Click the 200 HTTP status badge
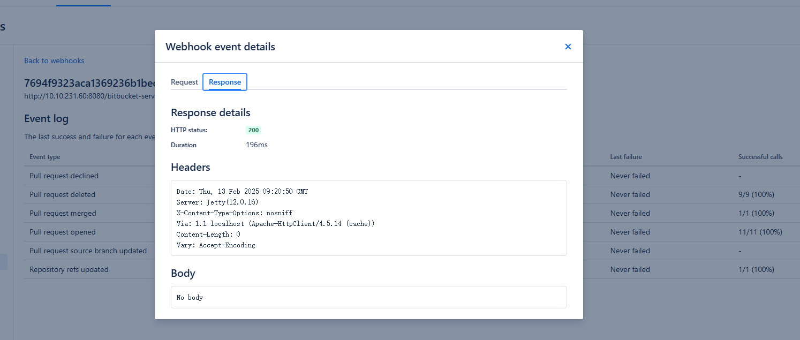 point(253,130)
